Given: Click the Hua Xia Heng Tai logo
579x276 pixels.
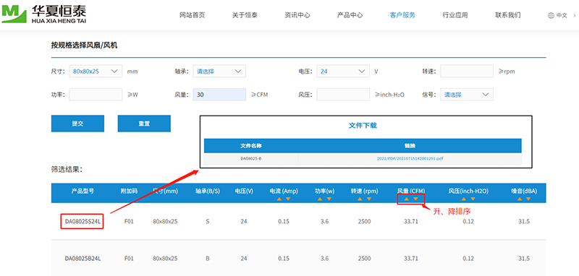Looking at the screenshot, I should pos(43,14).
